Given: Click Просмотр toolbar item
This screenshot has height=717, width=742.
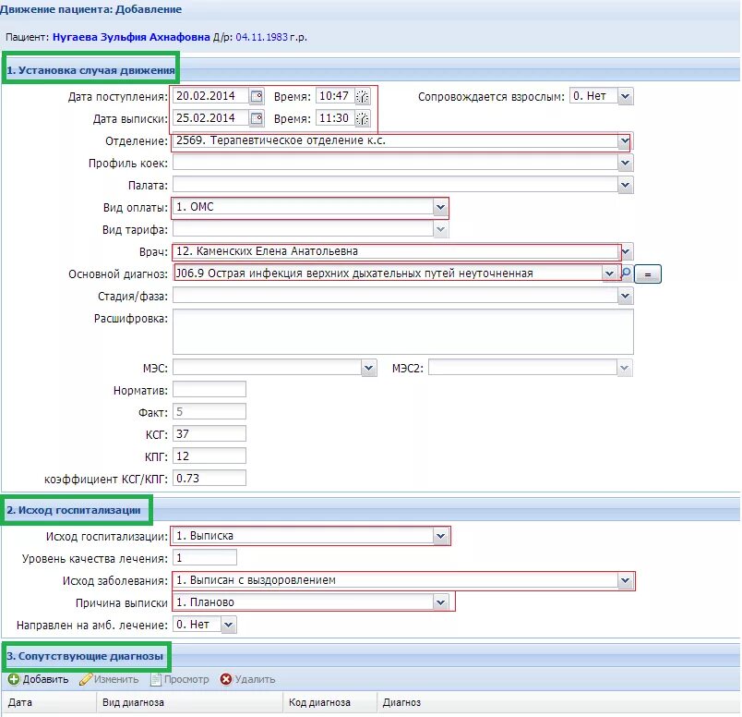Looking at the screenshot, I should (x=180, y=679).
